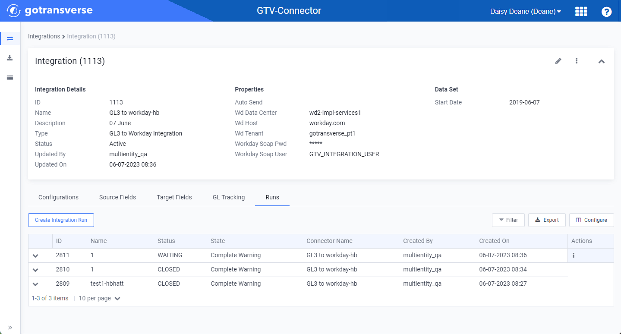Viewport: 621px width, 334px height.
Task: Open the 10 per page dropdown
Action: click(x=99, y=298)
